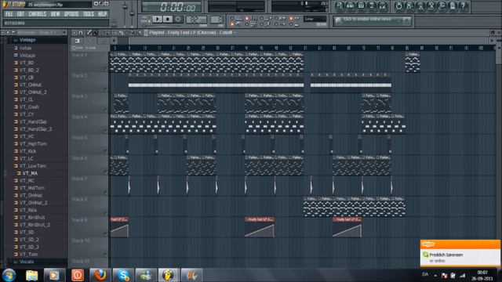Mute Track 2 using its green light
Viewport: 502px width, 282px height.
point(105,90)
